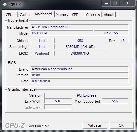The width and height of the screenshot is (137, 132).
Task: Close the CPU-Z window
Action: pos(127,3)
